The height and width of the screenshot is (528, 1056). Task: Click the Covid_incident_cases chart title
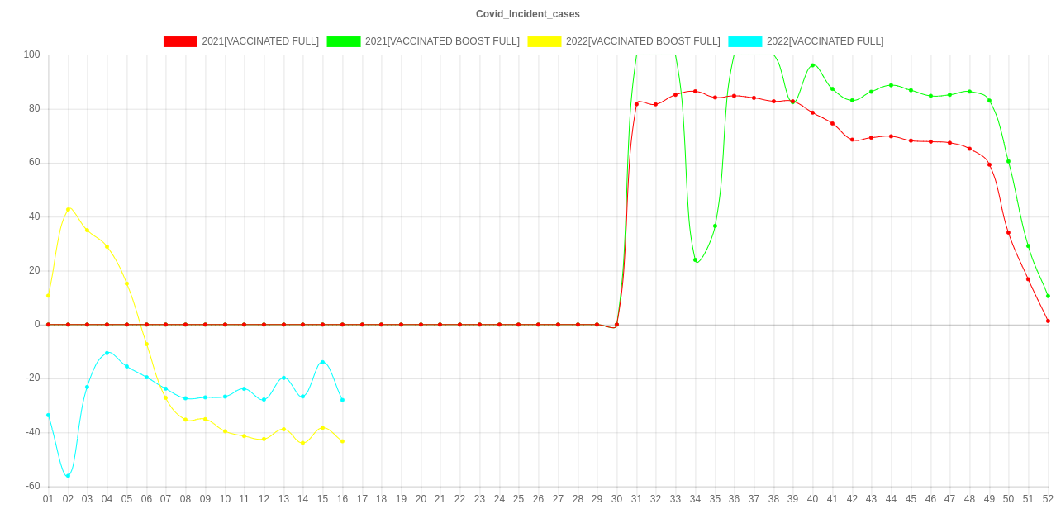528,14
